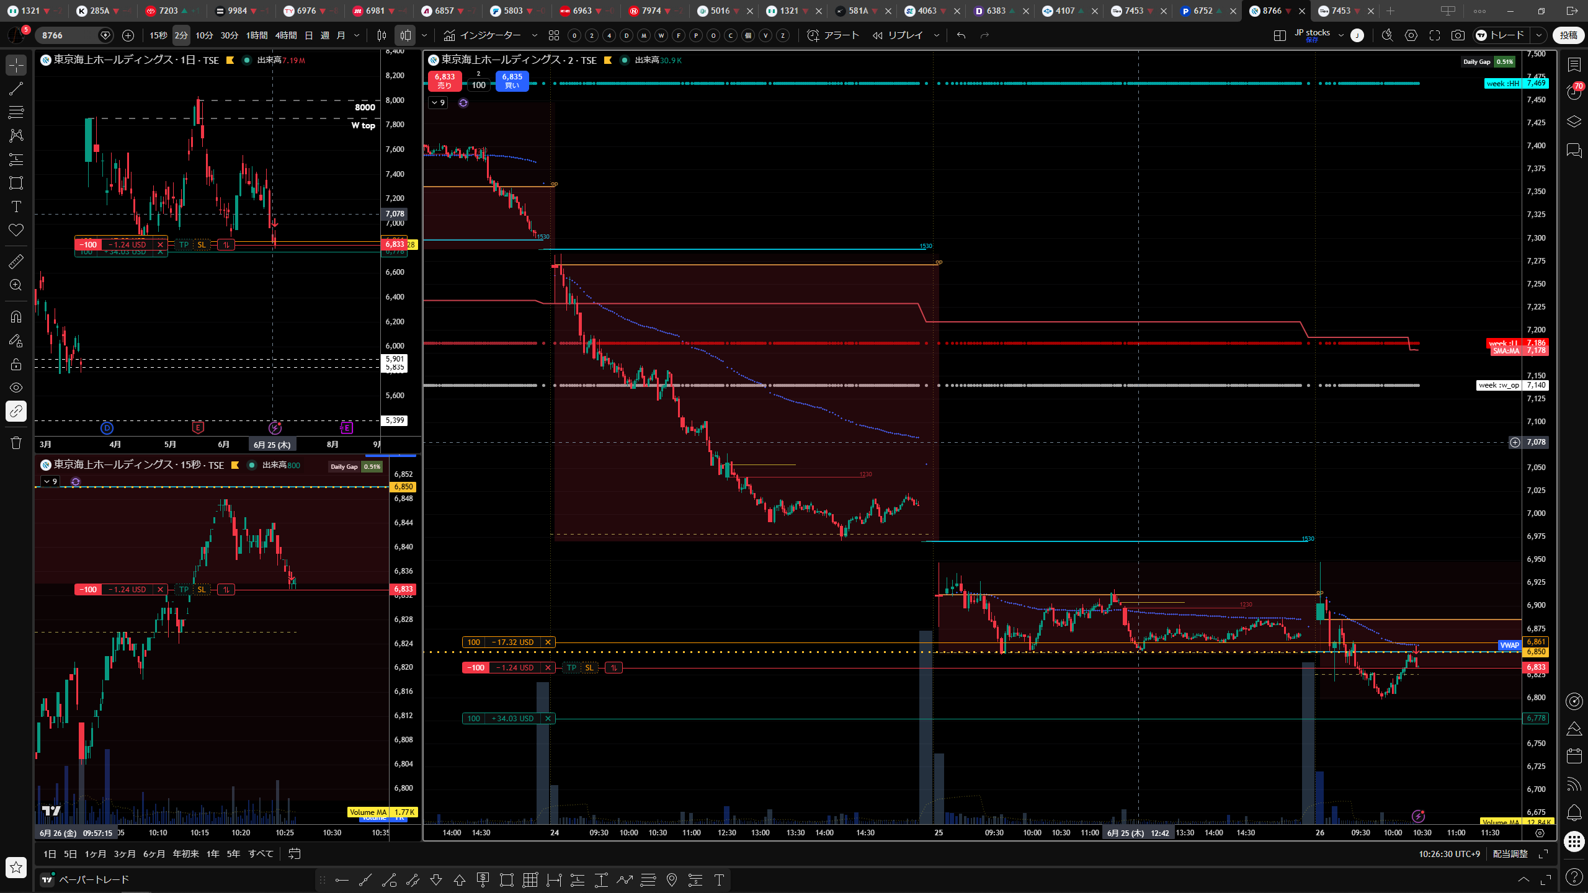Select the trend line drawing tool

pos(16,89)
